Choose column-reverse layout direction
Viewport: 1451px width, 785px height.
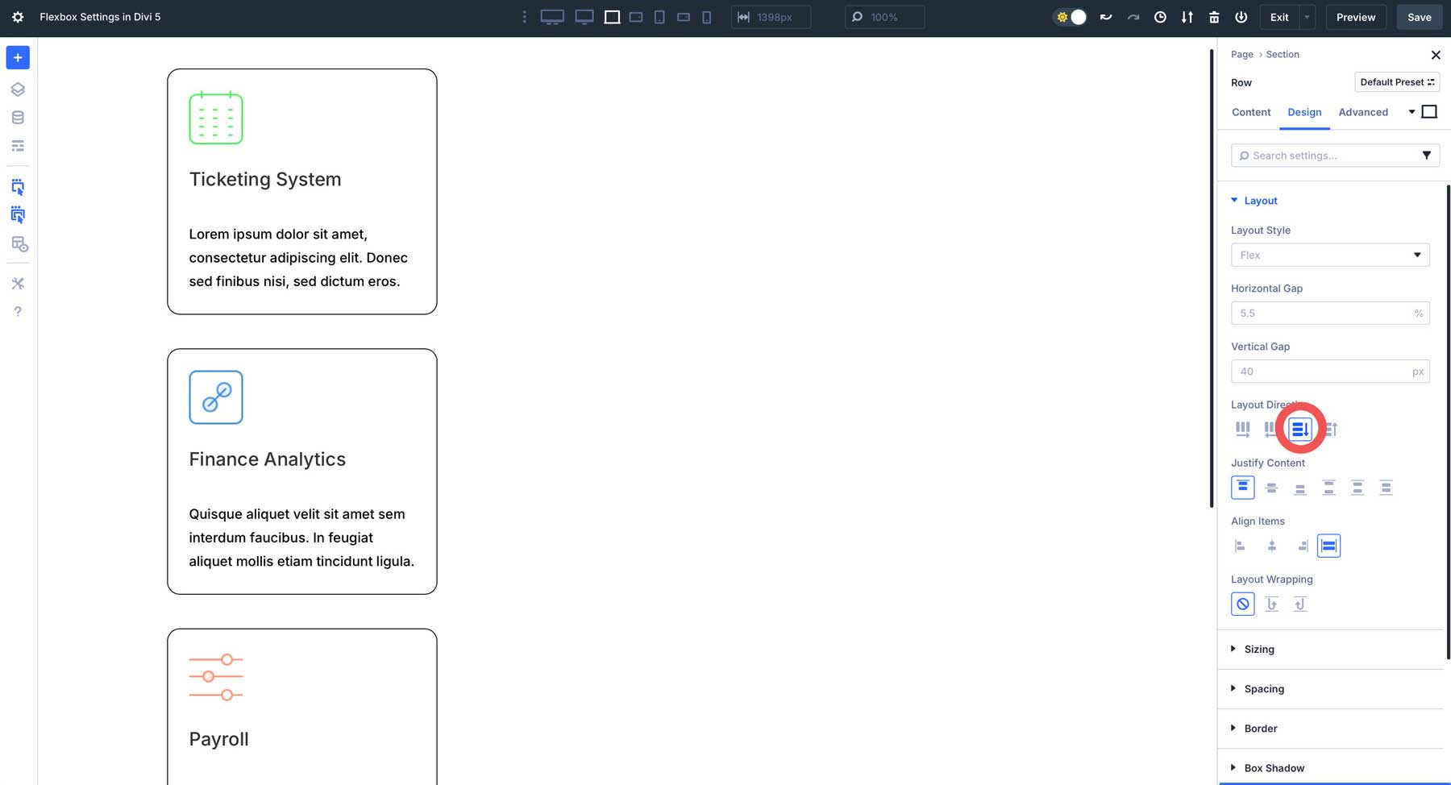[x=1329, y=429]
